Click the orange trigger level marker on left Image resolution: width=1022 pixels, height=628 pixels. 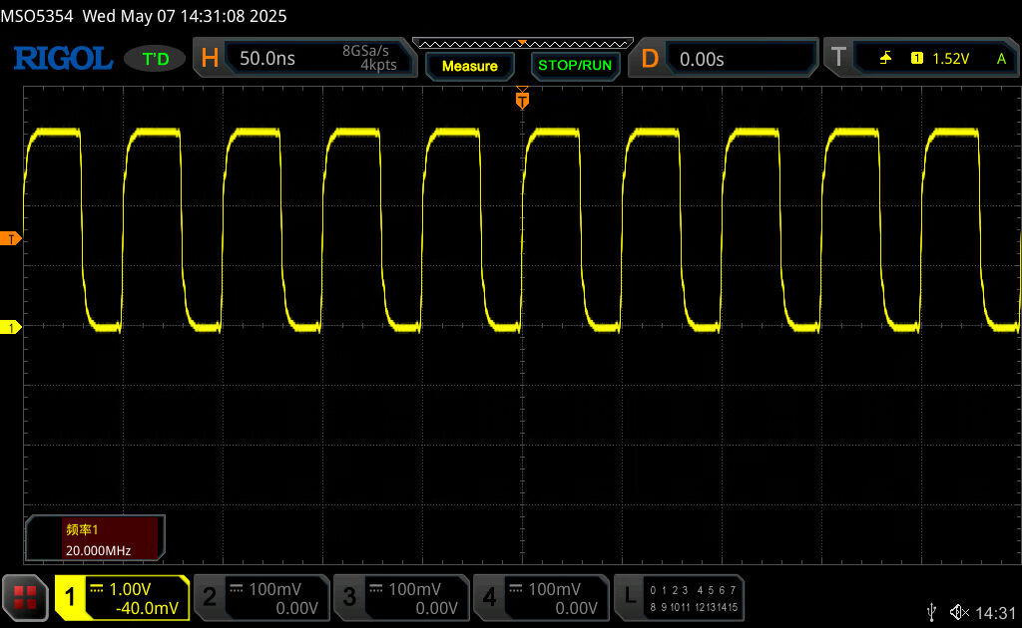pos(11,238)
